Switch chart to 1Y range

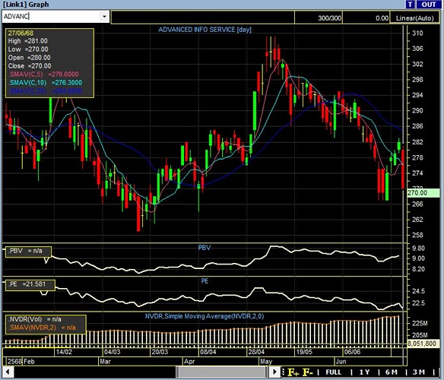364,372
